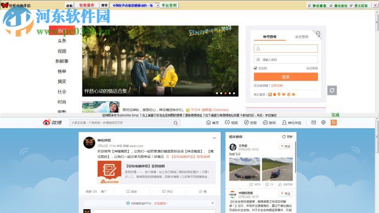The image size is (379, 213).
Task: Follow the second recommended user
Action: point(286,194)
